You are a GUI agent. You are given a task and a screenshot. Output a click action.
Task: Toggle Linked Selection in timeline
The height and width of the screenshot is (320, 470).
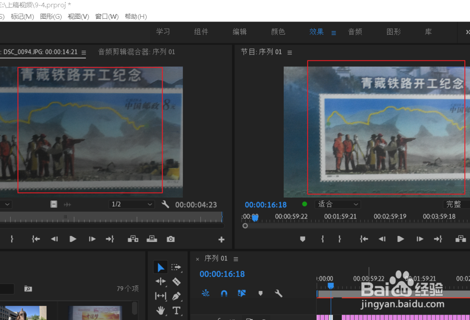pyautogui.click(x=242, y=293)
